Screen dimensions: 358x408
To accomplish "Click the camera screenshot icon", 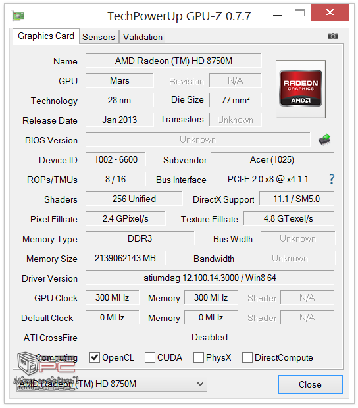I will point(333,36).
